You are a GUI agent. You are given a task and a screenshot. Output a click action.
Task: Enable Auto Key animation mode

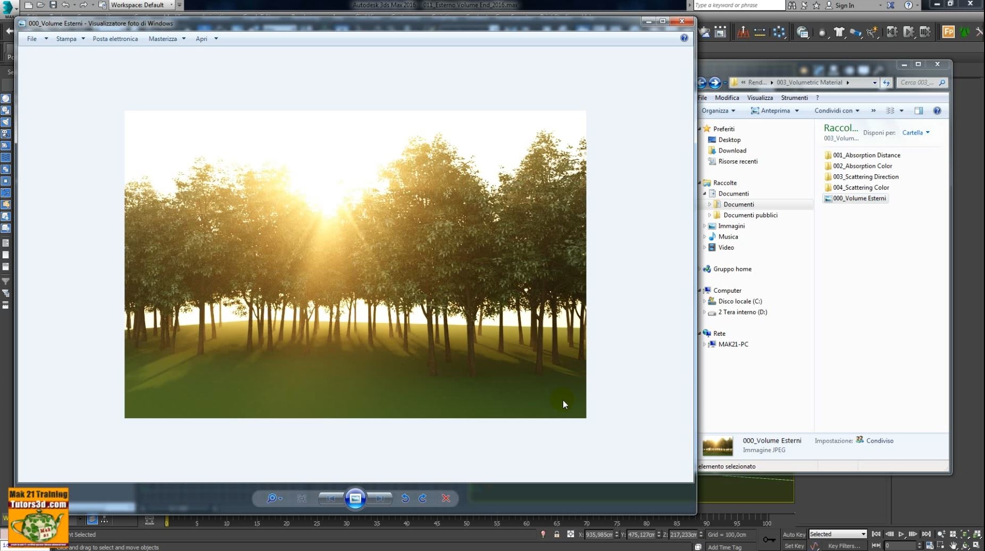795,534
